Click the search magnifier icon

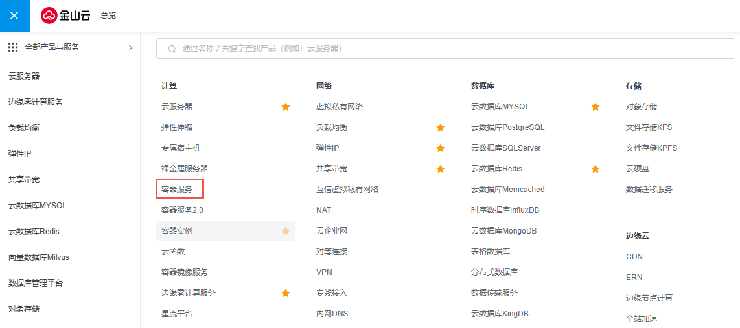pyautogui.click(x=172, y=49)
